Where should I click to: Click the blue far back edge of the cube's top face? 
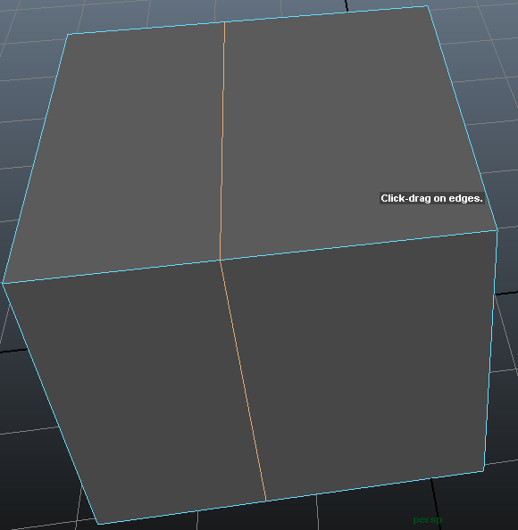coord(247,20)
